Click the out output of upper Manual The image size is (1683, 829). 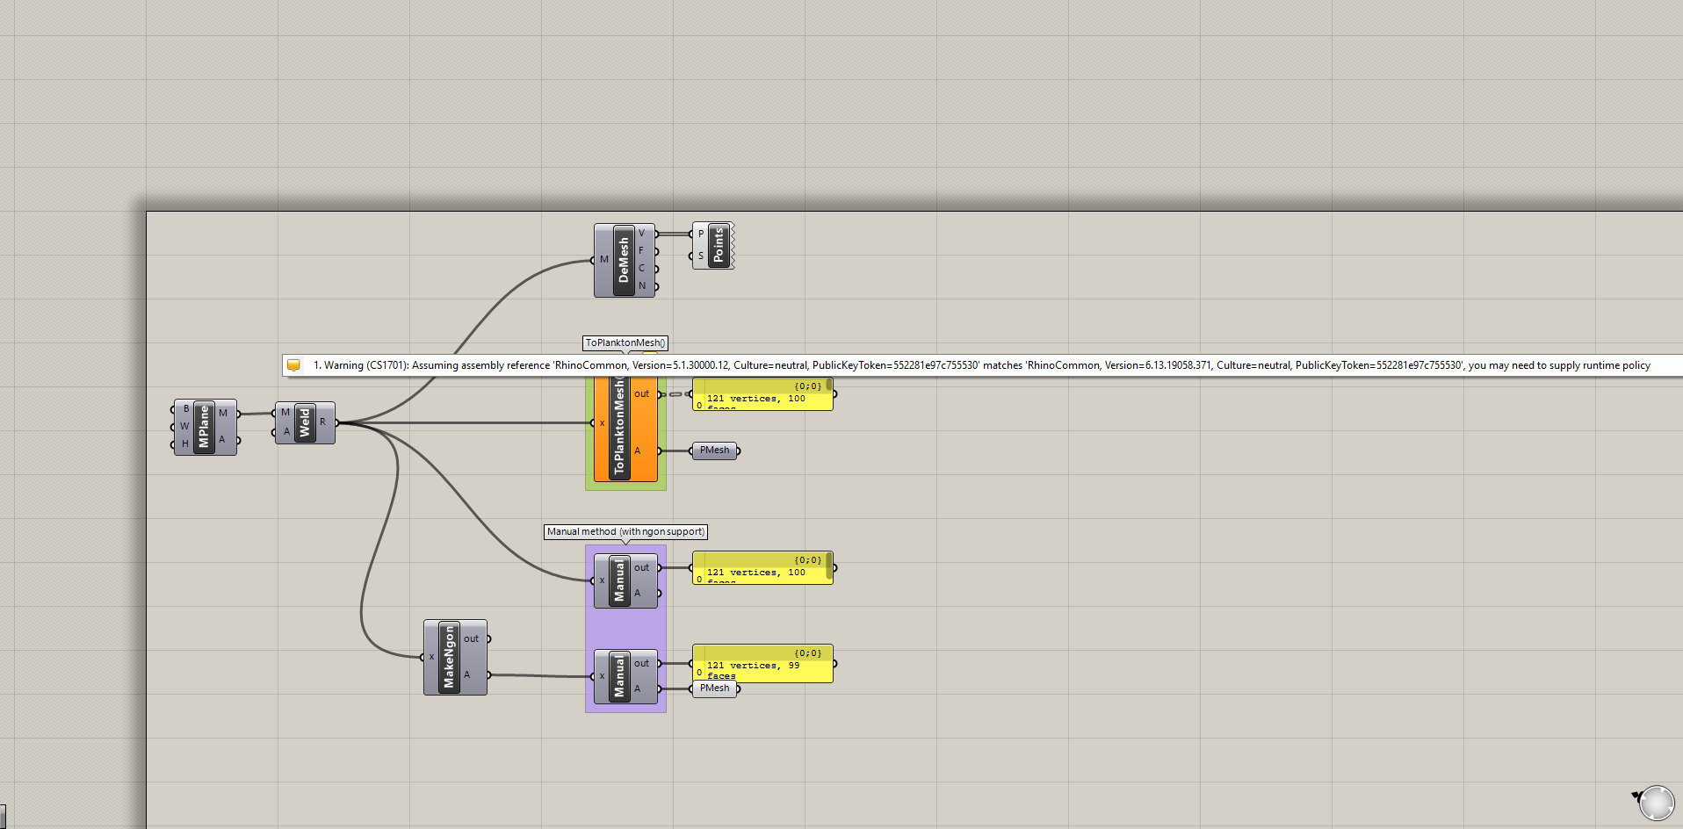[642, 568]
